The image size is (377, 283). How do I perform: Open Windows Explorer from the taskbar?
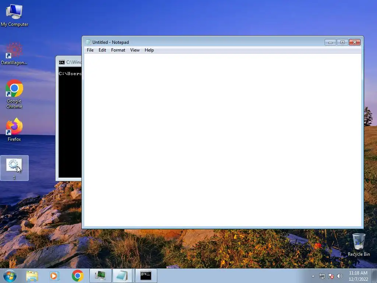[32, 276]
